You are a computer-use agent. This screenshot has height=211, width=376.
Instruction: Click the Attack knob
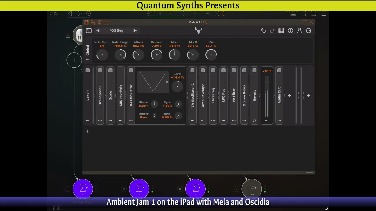(x=138, y=55)
